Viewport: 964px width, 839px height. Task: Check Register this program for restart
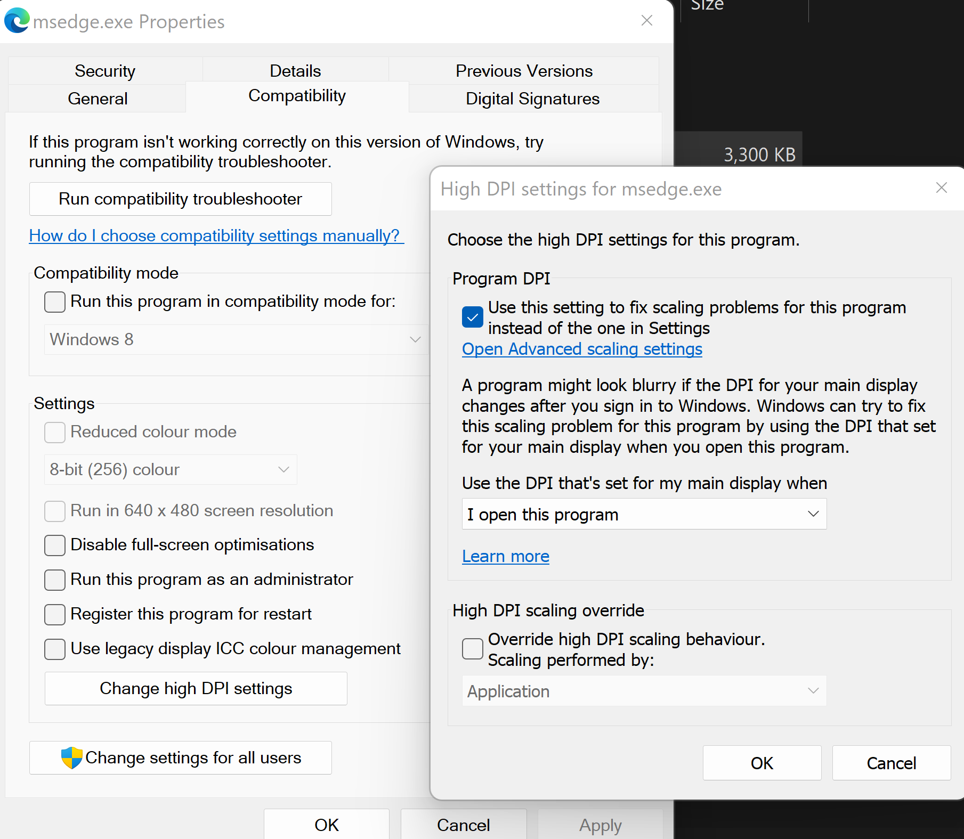pyautogui.click(x=55, y=614)
